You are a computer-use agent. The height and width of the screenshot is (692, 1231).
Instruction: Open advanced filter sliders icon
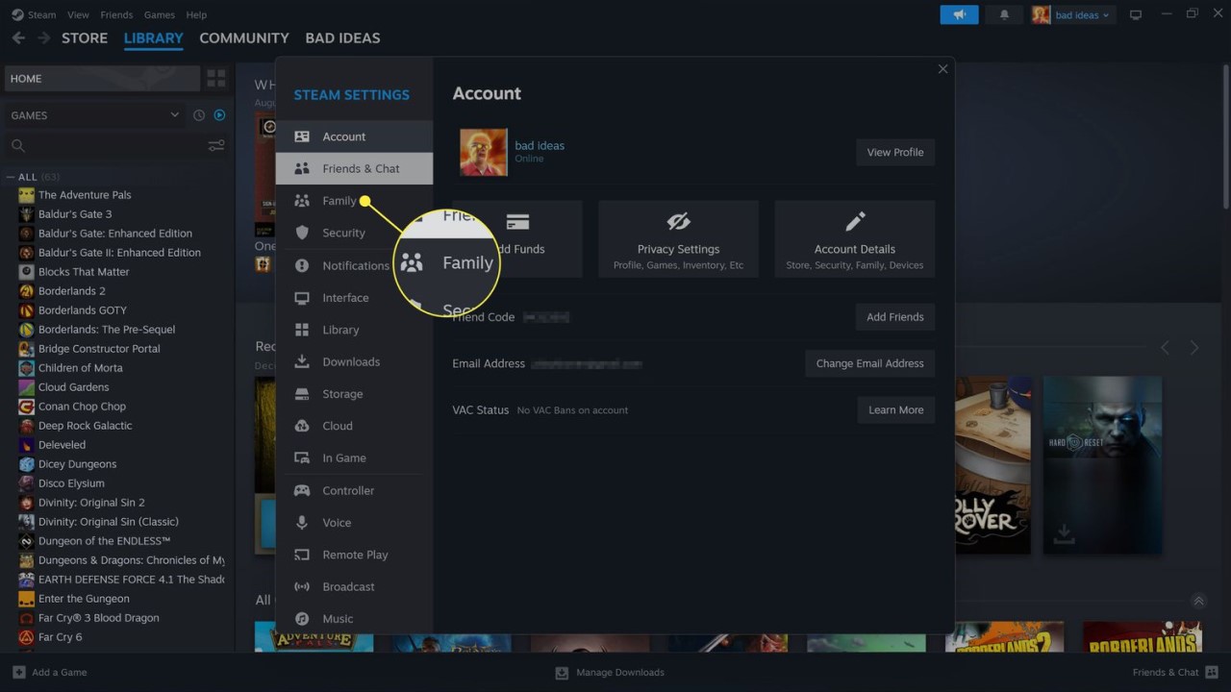click(216, 146)
